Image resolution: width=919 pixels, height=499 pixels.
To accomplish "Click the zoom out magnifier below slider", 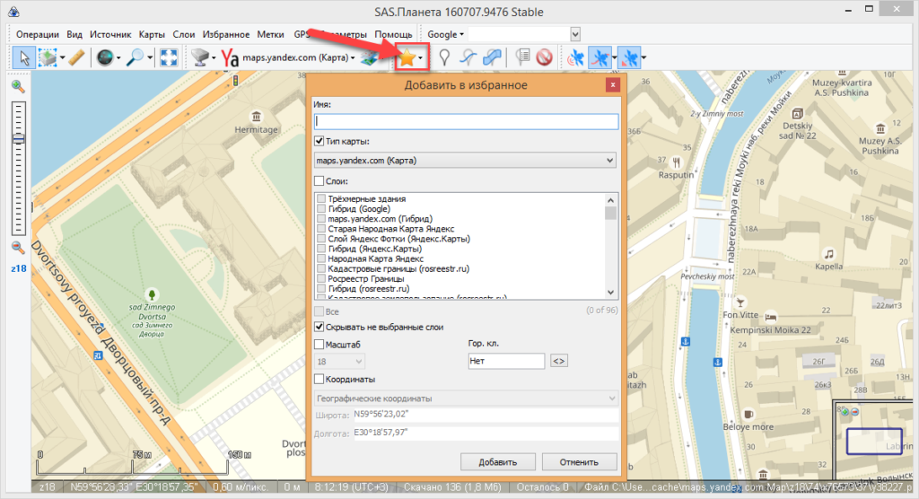I will coord(17,248).
